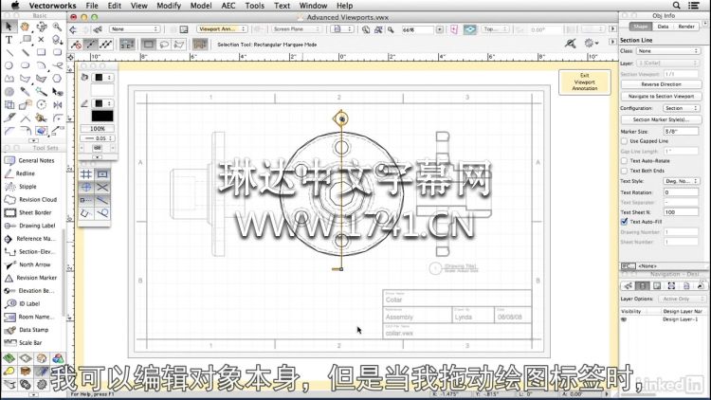Screen dimensions: 711x400
Task: Select the Double Line tool
Action: pos(25,53)
